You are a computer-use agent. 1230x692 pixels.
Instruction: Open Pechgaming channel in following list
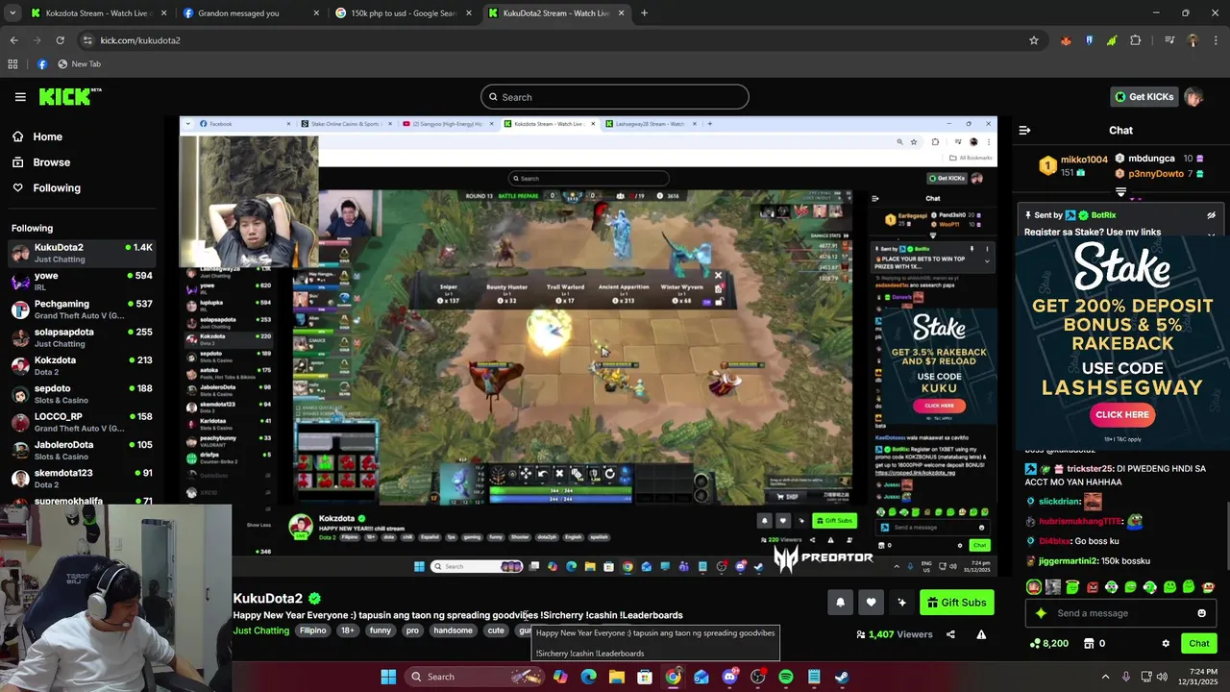pos(82,309)
